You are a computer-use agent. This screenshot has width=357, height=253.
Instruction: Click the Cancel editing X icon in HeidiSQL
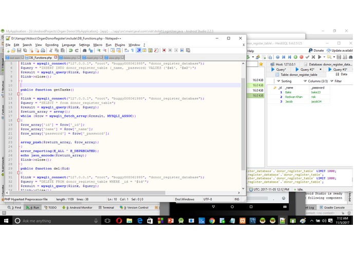[x=313, y=57]
